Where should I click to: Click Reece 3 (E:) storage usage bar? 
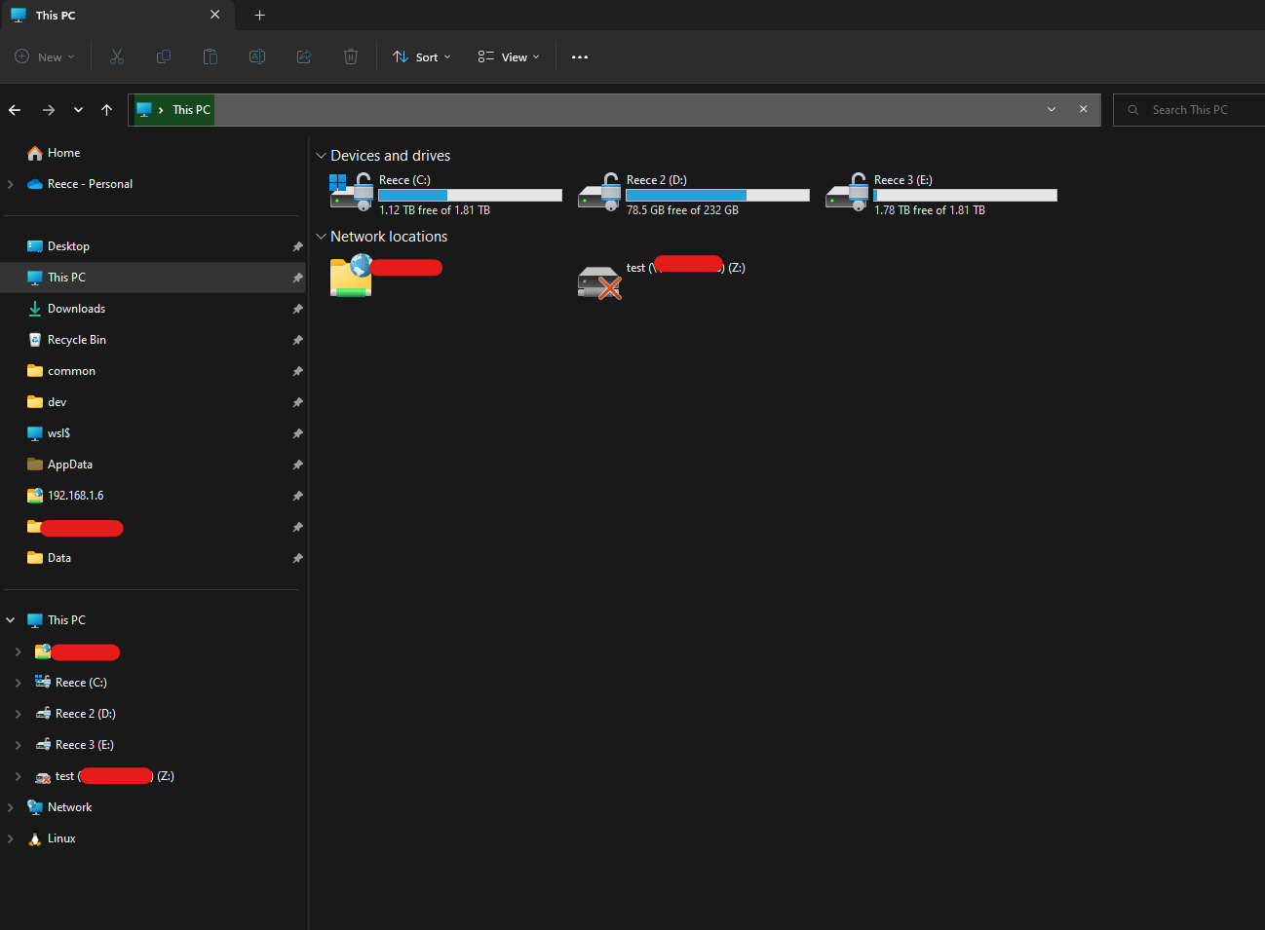click(x=965, y=196)
